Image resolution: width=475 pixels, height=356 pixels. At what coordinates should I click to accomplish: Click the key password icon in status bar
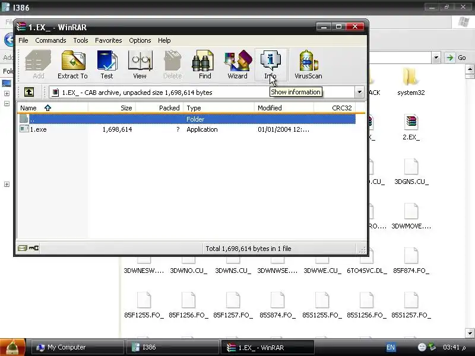coord(34,248)
